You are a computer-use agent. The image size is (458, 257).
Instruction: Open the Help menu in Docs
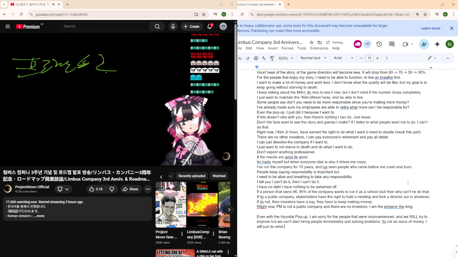[336, 49]
